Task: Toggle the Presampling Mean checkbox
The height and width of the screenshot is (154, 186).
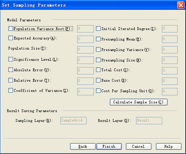Action: [x=98, y=39]
